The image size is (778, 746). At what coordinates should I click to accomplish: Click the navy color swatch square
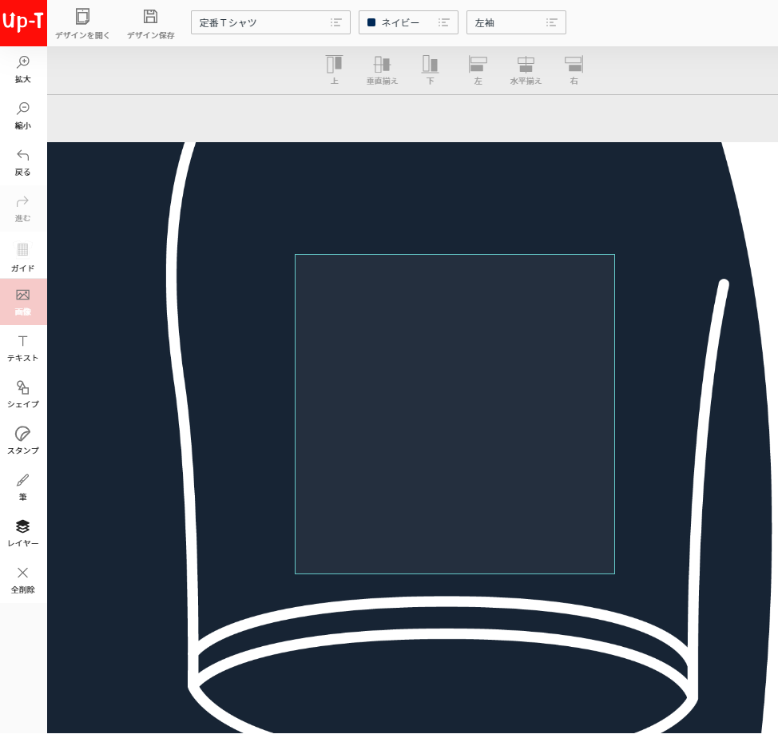(x=371, y=22)
